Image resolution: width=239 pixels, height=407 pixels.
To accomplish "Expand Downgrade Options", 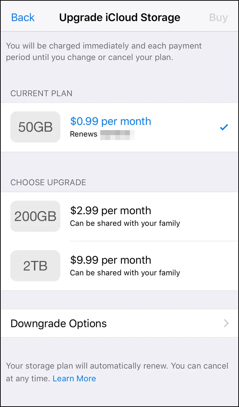I will pos(58,323).
